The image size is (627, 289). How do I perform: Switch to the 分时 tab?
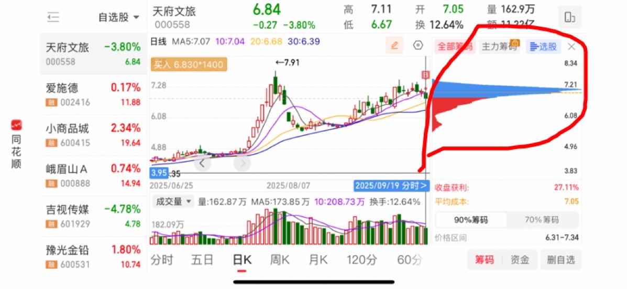pos(162,260)
